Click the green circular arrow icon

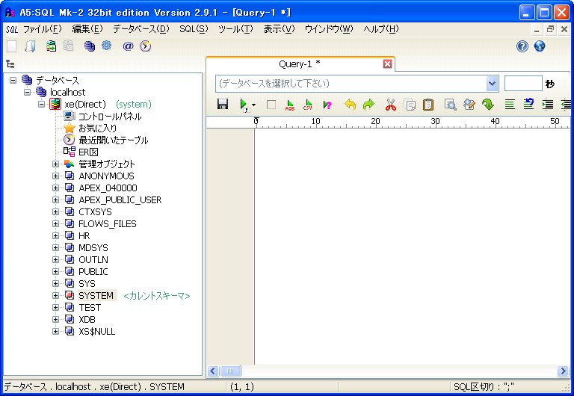tap(487, 105)
